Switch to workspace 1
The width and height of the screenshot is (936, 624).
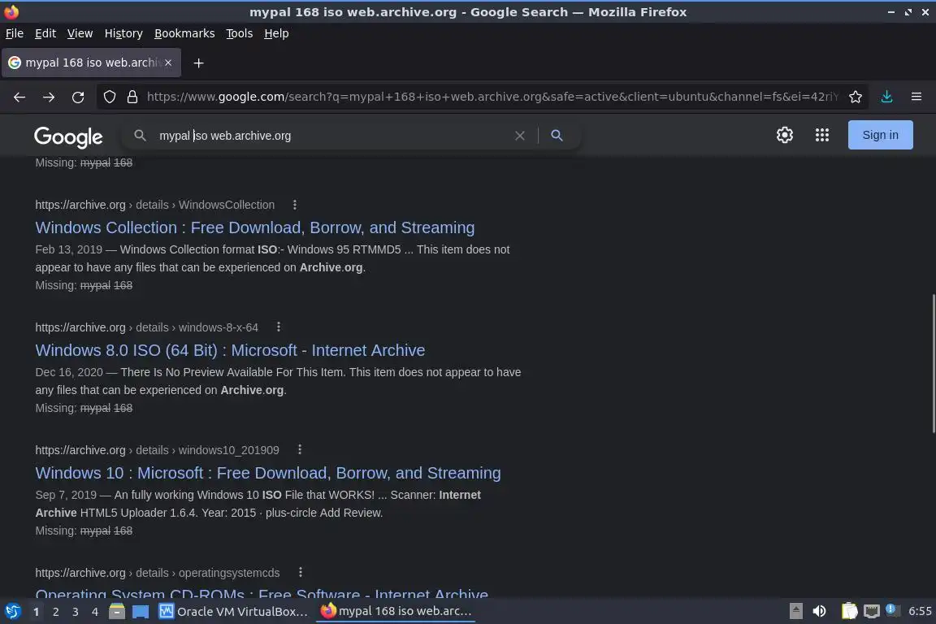pyautogui.click(x=36, y=612)
